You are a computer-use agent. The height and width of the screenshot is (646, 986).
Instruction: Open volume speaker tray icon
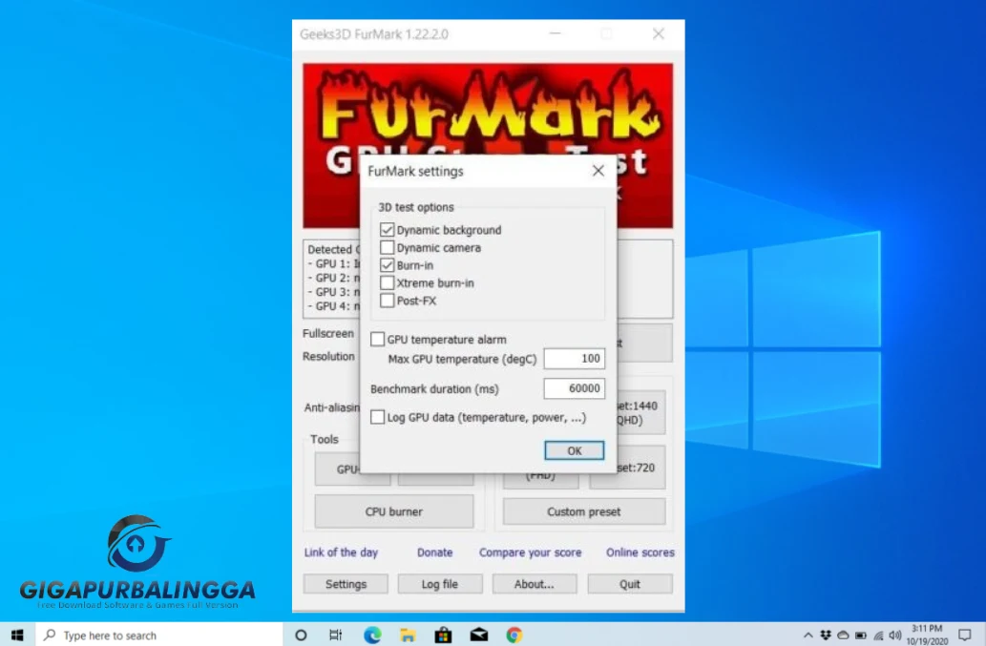895,635
